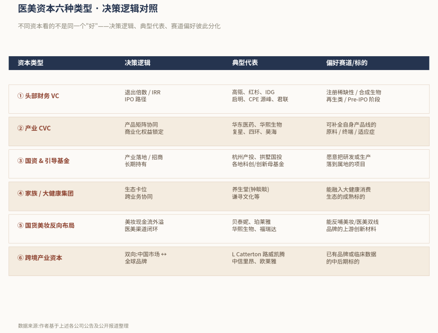
Task: Click the subtitle starting with 不同资本看的不是同一个
Action: tap(119, 26)
